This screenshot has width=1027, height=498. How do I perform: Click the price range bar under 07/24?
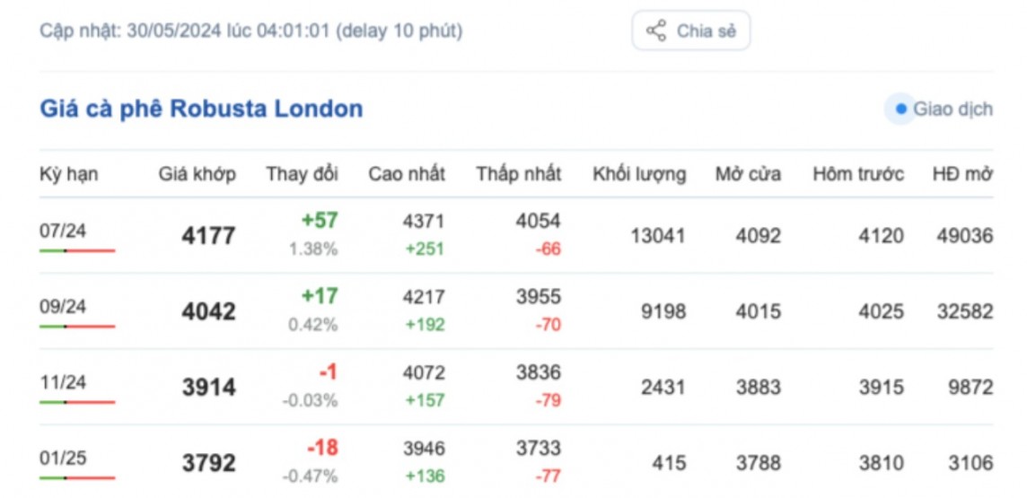[x=77, y=250]
